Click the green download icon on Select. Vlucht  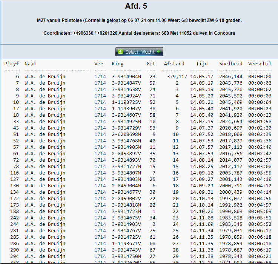(120, 52)
